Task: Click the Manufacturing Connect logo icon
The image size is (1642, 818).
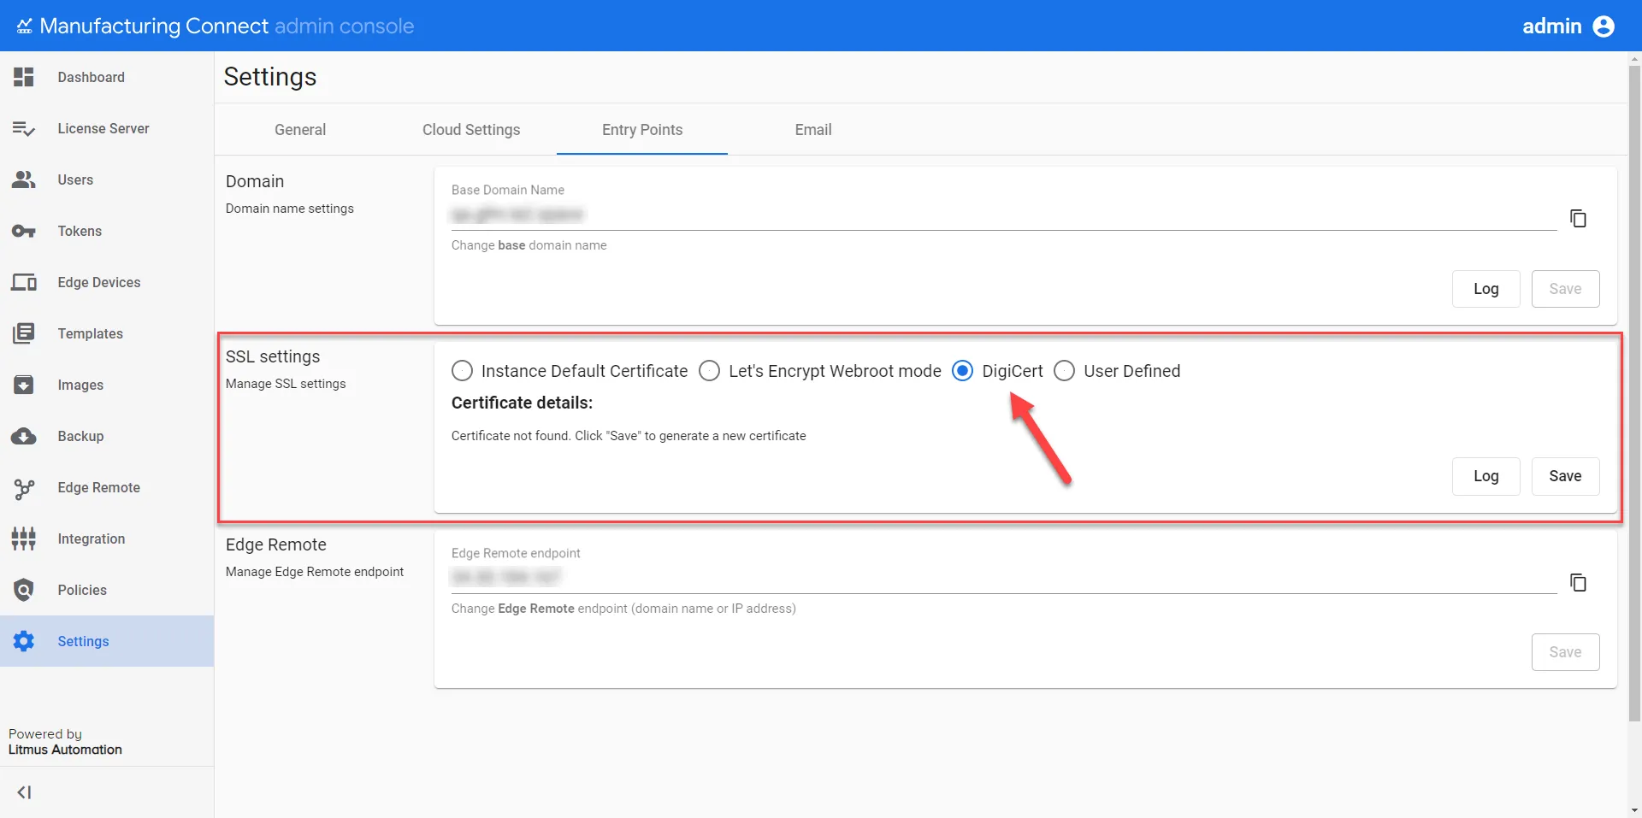Action: [24, 26]
